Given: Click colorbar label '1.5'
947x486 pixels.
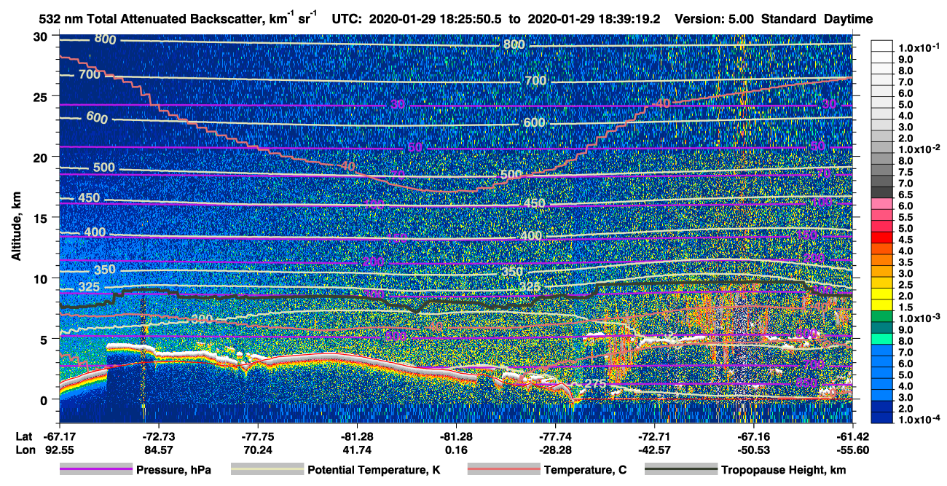Looking at the screenshot, I should (905, 307).
